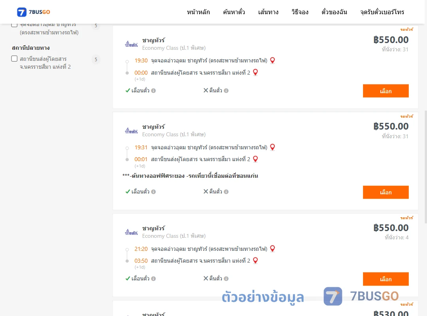Screen dimensions: 427x316
Task: Click ชาญทัวร์ operator logo on 21:20 trip
Action: click(x=131, y=232)
